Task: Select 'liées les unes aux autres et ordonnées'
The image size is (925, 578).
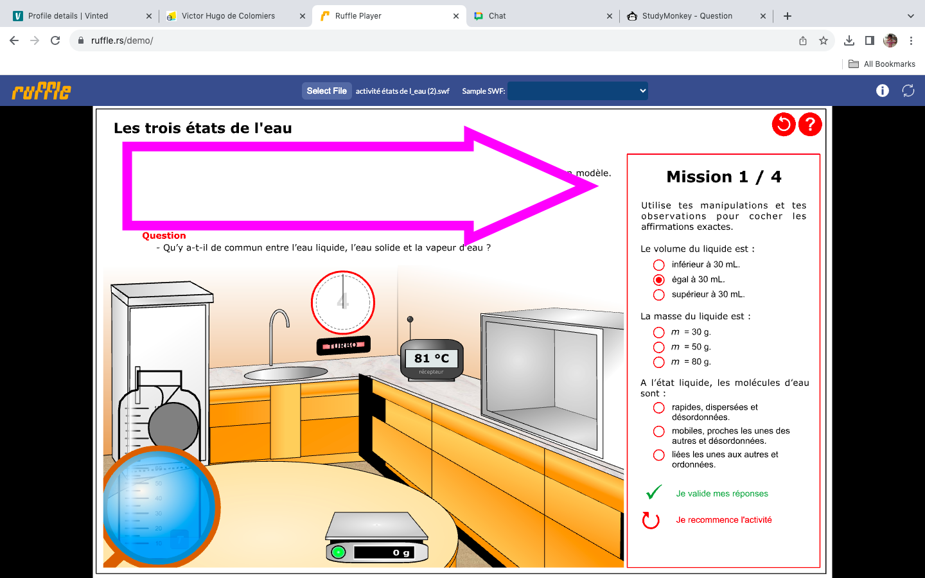Action: coord(658,455)
